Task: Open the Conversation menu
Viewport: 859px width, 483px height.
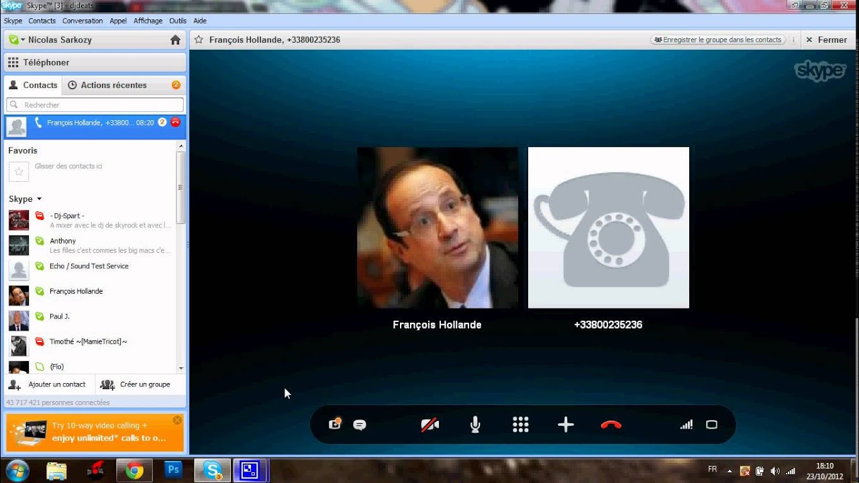Action: point(83,21)
